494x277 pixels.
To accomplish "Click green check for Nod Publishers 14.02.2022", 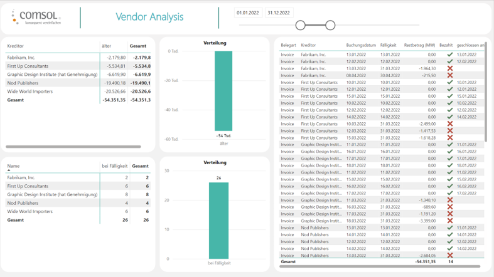I will tap(450, 248).
